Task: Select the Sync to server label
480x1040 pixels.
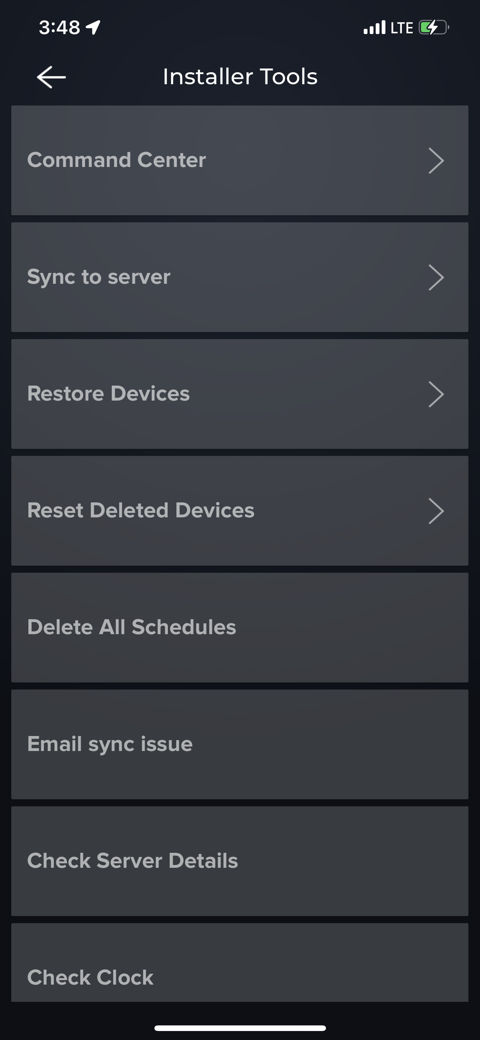Action: (99, 277)
